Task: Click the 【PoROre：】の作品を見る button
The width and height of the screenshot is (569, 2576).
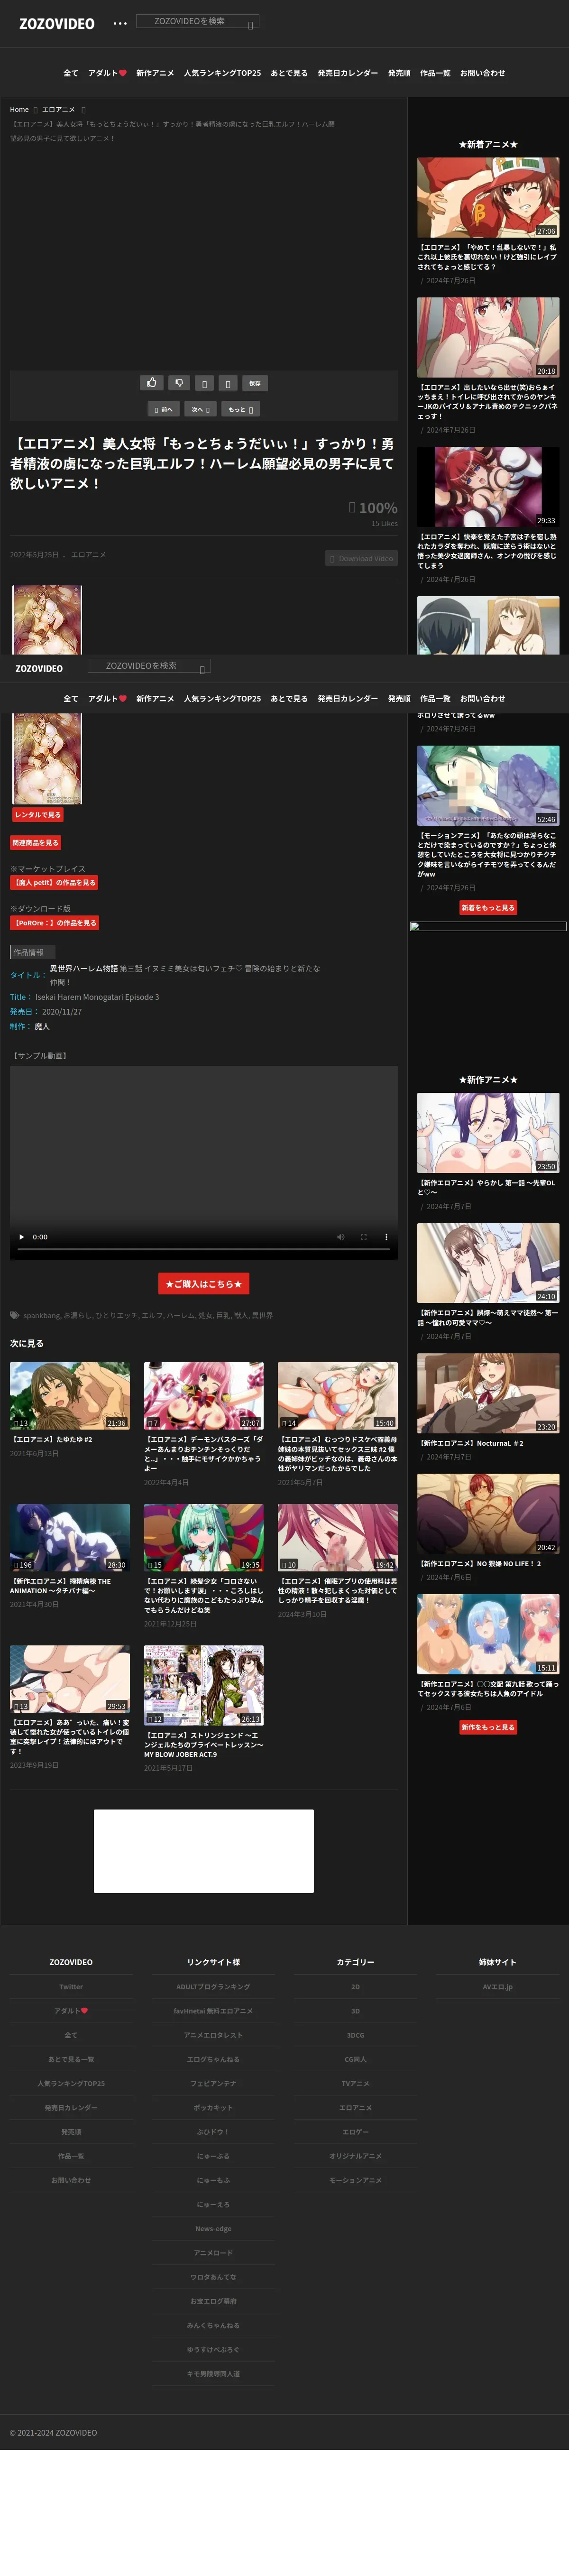Action: pos(54,923)
